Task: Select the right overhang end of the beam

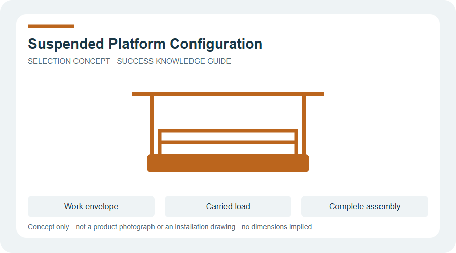Action: coord(315,94)
